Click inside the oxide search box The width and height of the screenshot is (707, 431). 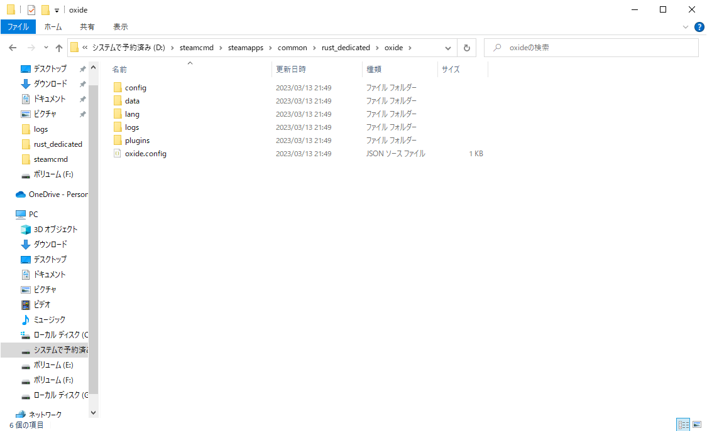click(x=591, y=47)
